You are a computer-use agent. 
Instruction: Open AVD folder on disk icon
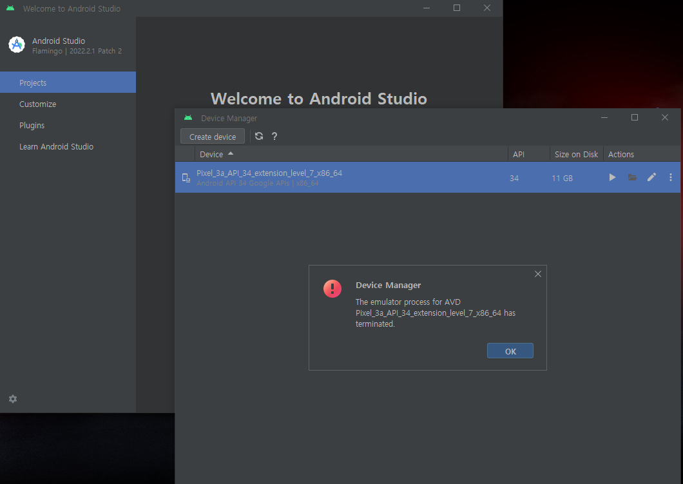[x=632, y=177]
